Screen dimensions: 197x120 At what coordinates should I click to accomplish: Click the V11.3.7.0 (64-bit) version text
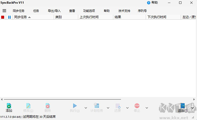[x=11, y=117]
